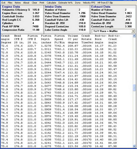
Task: Edit CenterLine Length value 3.300
Action: tap(130, 26)
